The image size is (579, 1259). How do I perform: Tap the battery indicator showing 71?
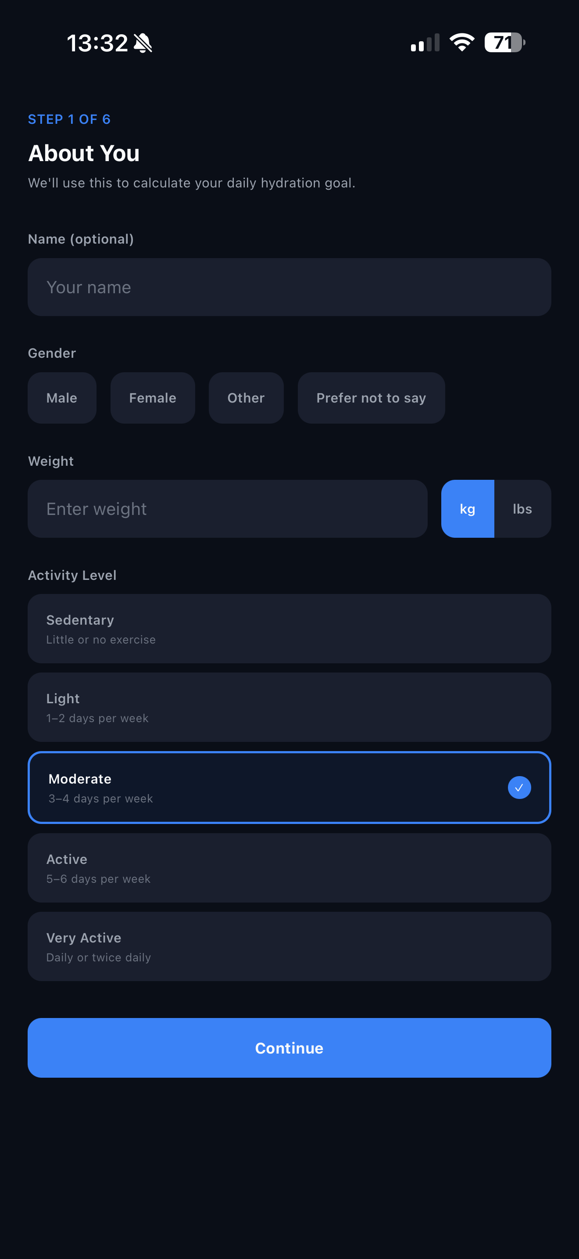(504, 42)
